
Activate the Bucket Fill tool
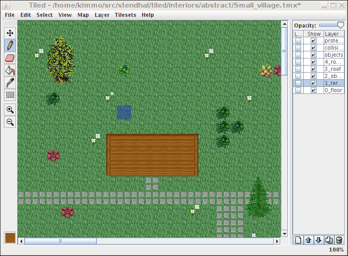pos(10,70)
